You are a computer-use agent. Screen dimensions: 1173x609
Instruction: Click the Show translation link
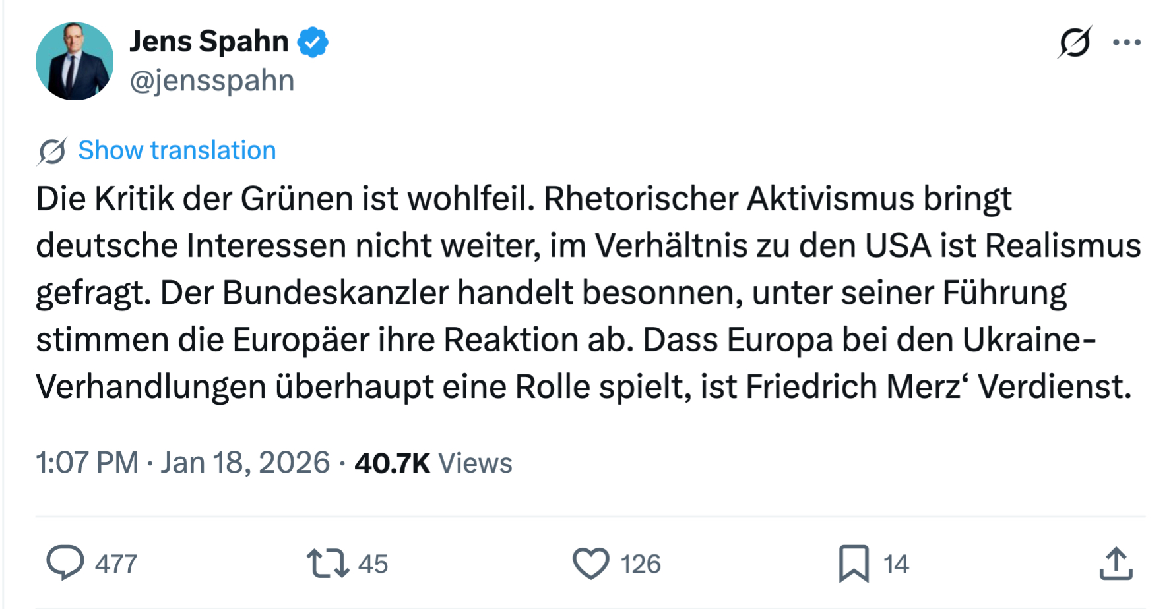[x=177, y=150]
